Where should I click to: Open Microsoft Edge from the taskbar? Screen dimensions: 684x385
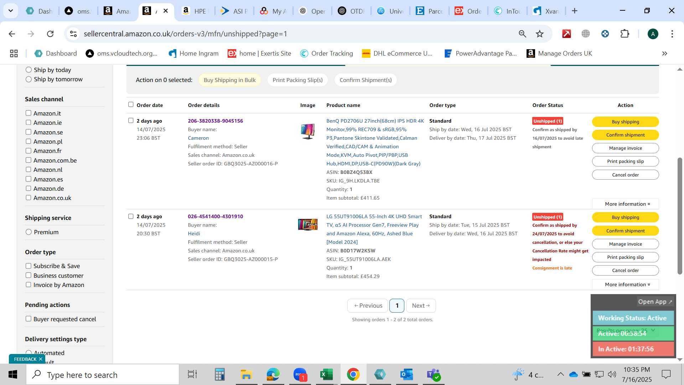click(273, 375)
